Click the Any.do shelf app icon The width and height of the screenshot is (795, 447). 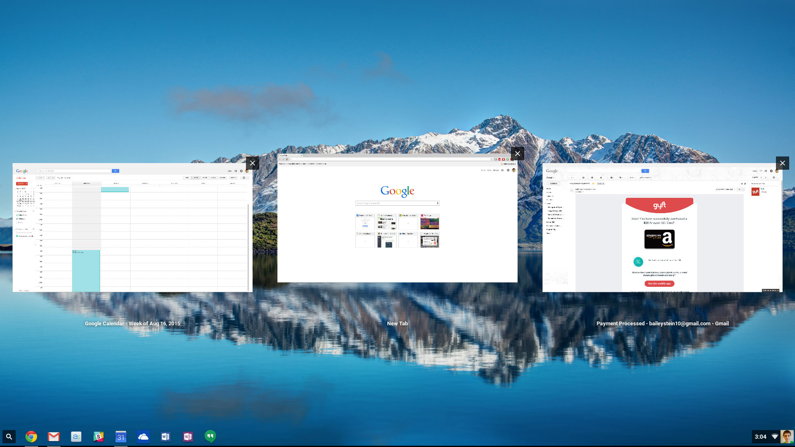[76, 437]
